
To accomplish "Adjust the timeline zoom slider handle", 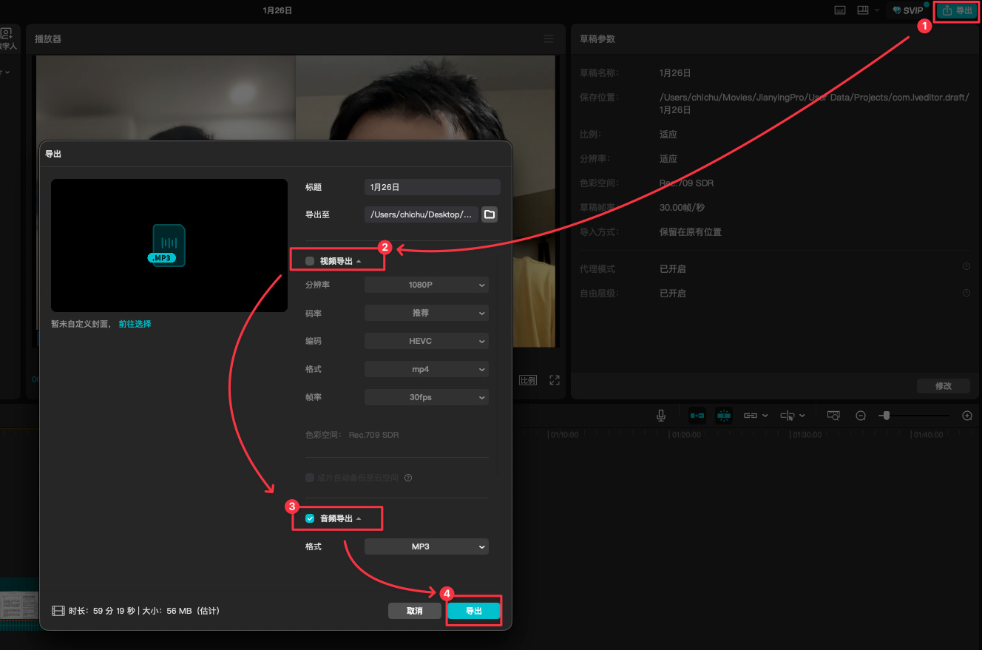I will (x=887, y=416).
